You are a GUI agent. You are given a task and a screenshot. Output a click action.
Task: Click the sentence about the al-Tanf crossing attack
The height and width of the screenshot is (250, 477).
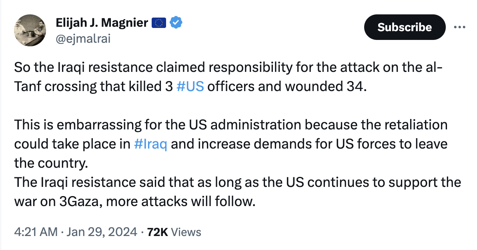click(228, 77)
